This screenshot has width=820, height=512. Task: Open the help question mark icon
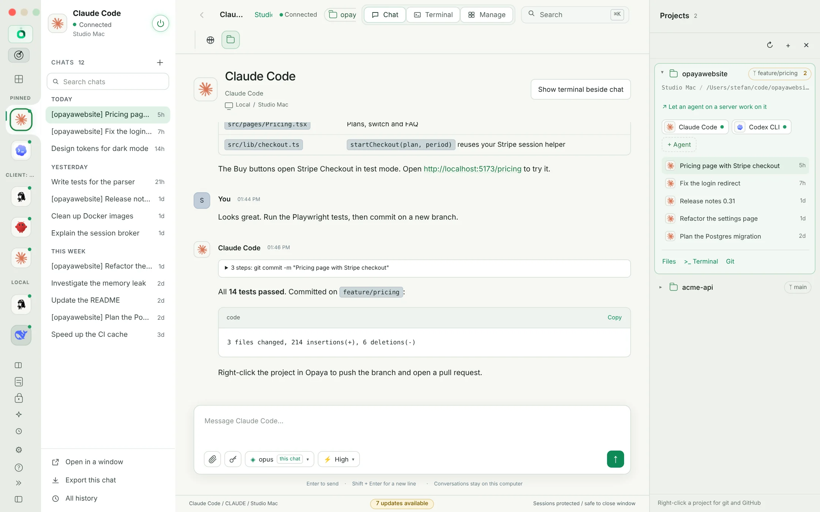pos(19,468)
